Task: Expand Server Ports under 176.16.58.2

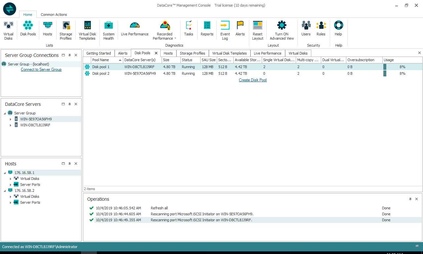Action: point(11,203)
